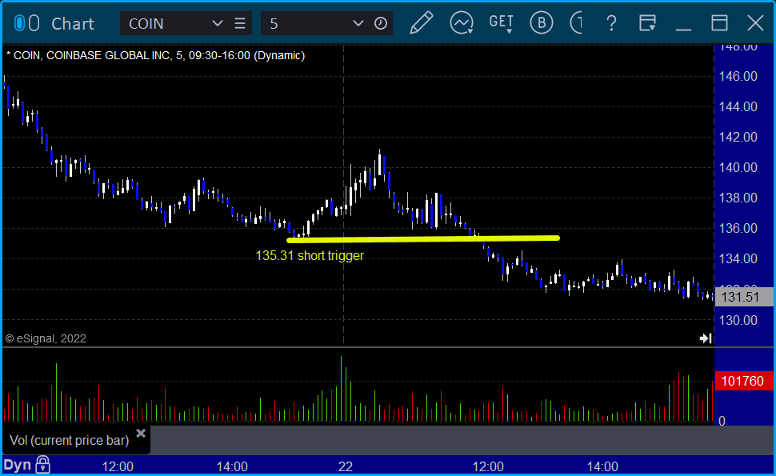This screenshot has height=476, width=776.
Task: Click the Vol (current price bar) label
Action: 70,440
